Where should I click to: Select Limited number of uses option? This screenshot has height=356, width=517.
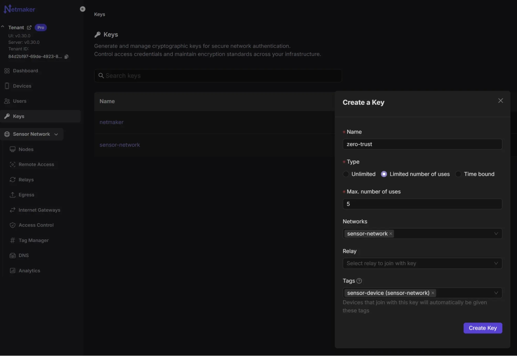(x=384, y=174)
